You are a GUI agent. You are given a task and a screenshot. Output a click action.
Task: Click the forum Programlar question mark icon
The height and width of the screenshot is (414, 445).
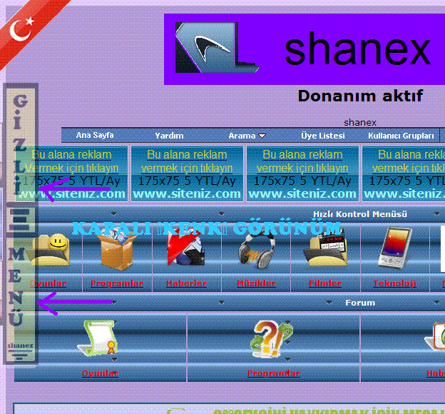pyautogui.click(x=272, y=339)
